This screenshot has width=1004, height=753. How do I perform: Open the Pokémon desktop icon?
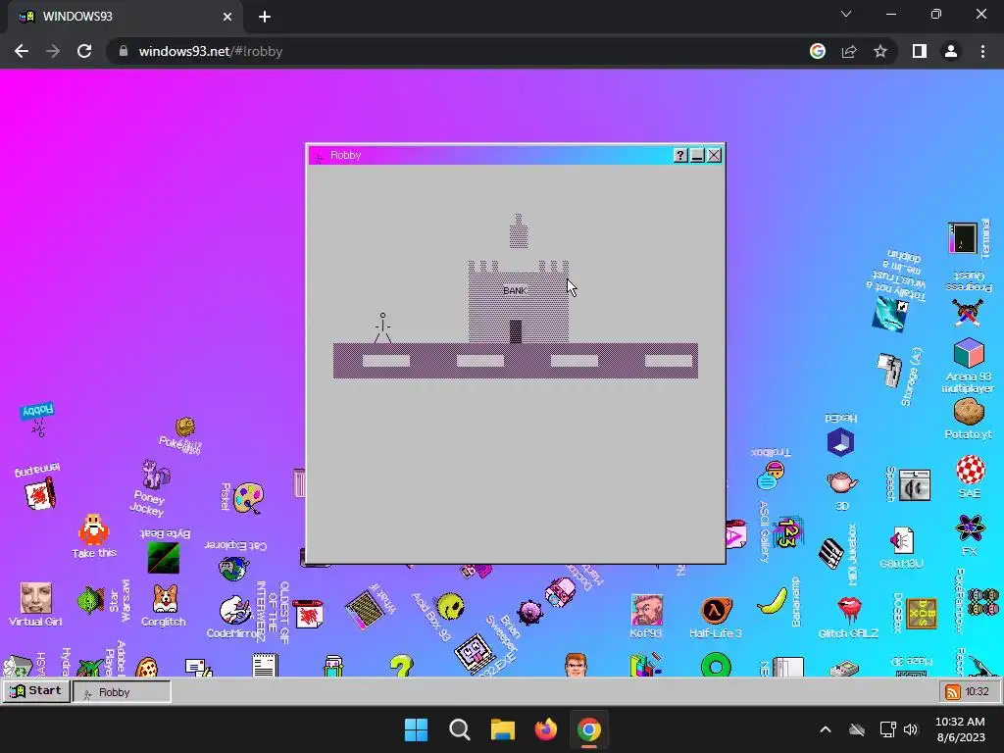pos(185,426)
